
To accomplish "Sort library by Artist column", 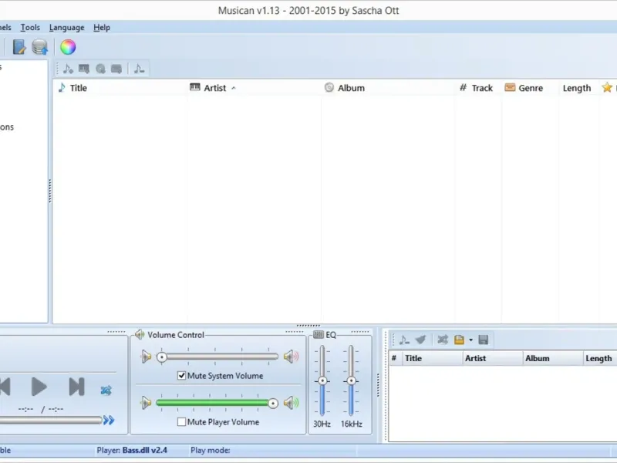I will (x=255, y=88).
